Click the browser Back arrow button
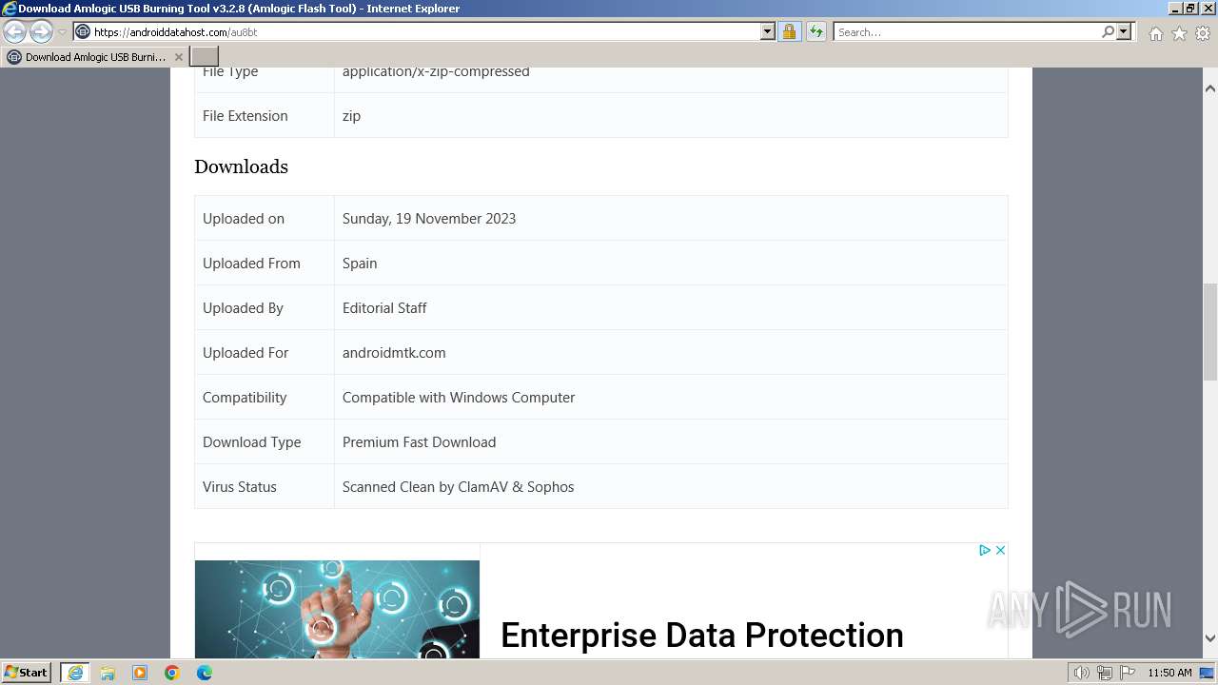Viewport: 1218px width, 685px height. point(15,31)
